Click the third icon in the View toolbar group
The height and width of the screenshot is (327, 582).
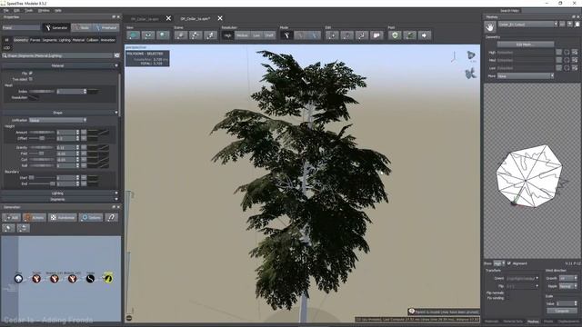(163, 35)
